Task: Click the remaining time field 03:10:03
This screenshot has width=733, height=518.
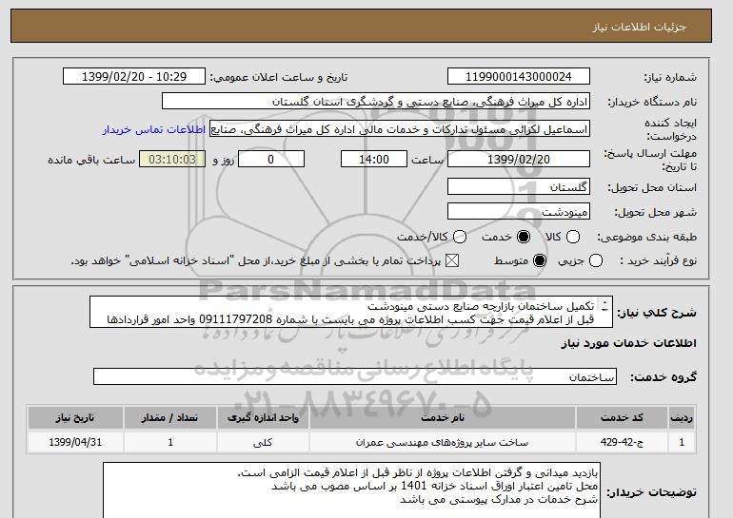Action: tap(172, 159)
